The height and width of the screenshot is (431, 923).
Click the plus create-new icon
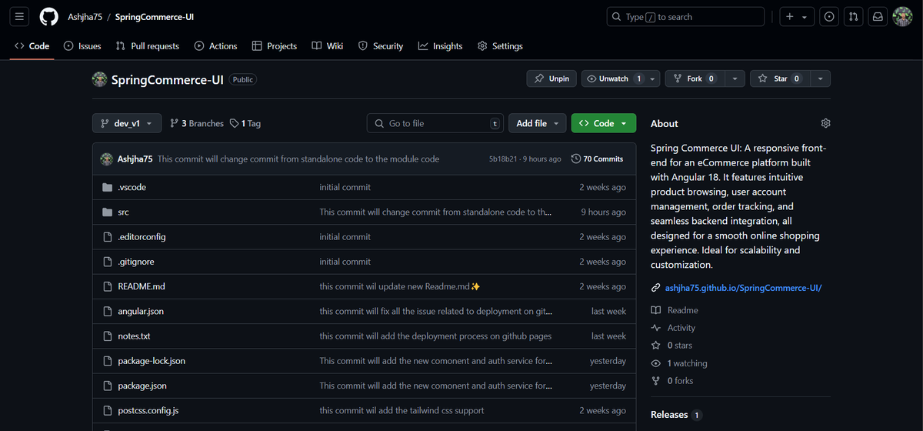[x=789, y=17]
